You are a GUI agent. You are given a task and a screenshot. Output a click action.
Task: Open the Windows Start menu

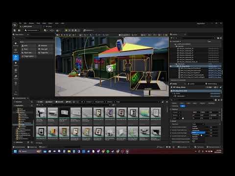pyautogui.click(x=15, y=152)
